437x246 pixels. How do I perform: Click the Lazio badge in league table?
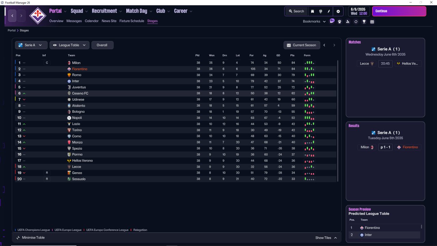(69, 124)
